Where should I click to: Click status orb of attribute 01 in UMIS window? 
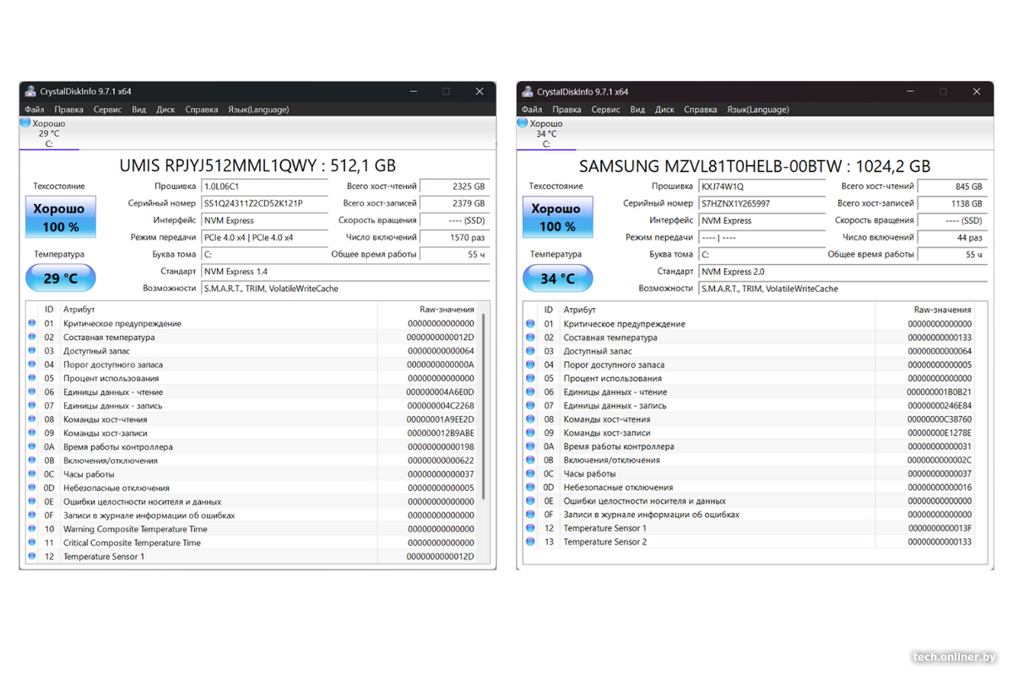(x=33, y=323)
